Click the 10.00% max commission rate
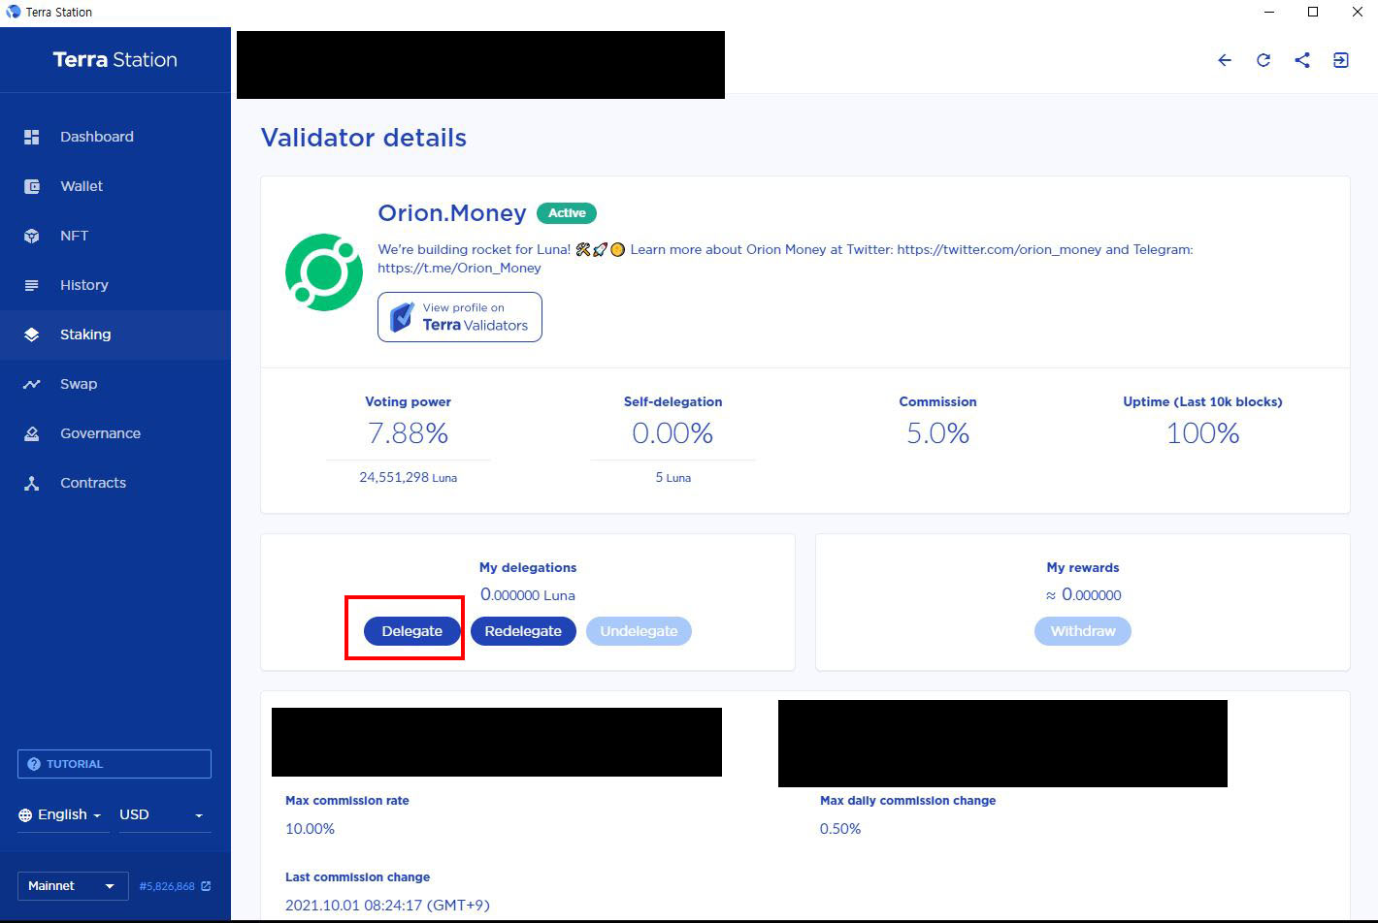Viewport: 1378px width, 923px height. click(310, 829)
